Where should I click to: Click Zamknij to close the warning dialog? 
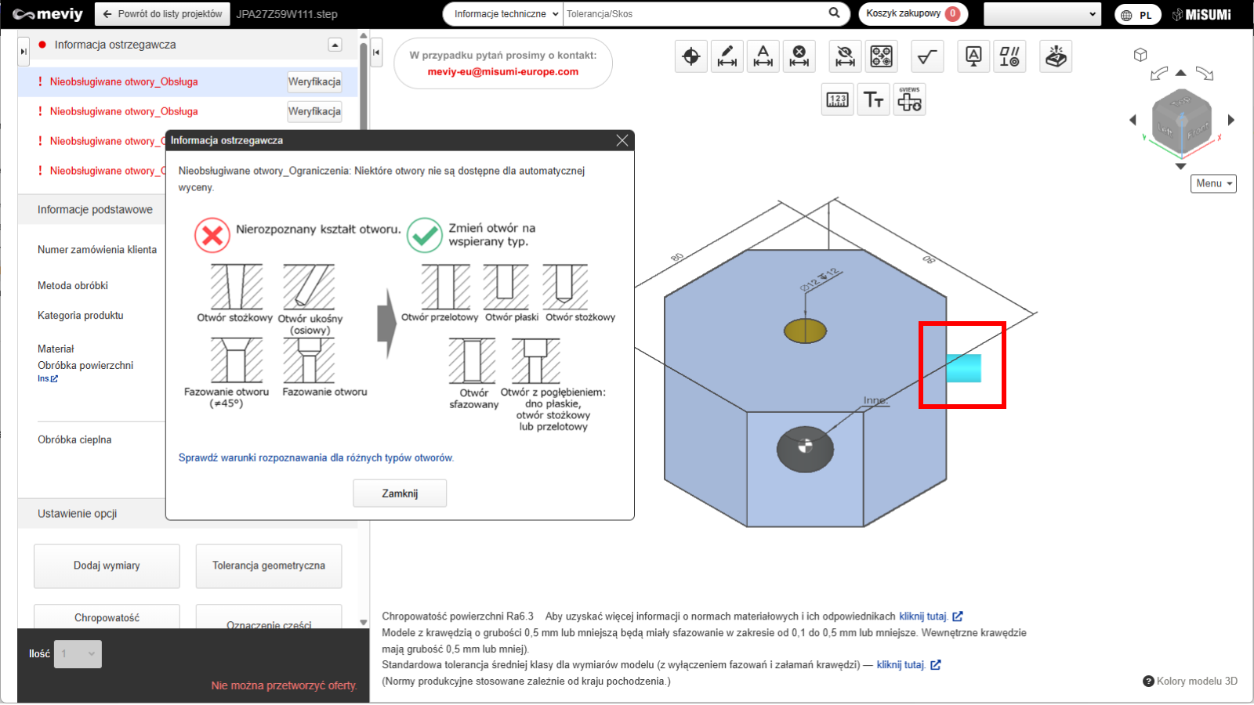pyautogui.click(x=400, y=493)
